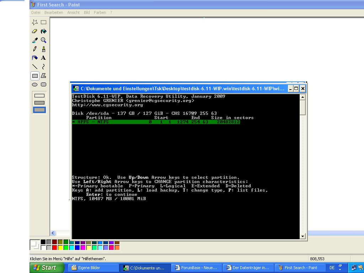
Task: Switch to ForumBase - Neue... taskbar window
Action: 197,268
